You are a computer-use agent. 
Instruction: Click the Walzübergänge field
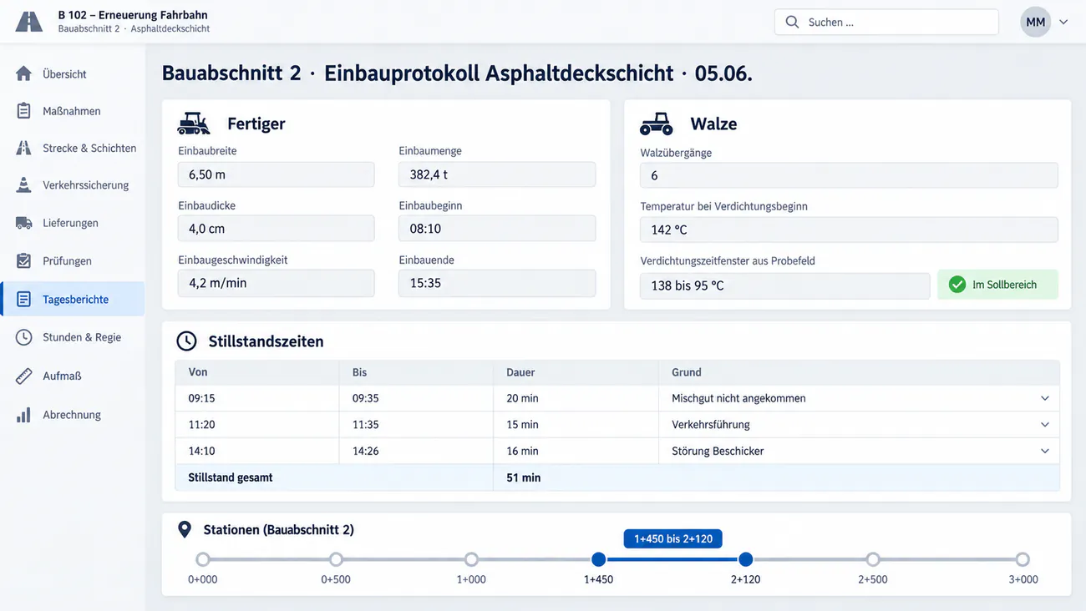pyautogui.click(x=849, y=175)
